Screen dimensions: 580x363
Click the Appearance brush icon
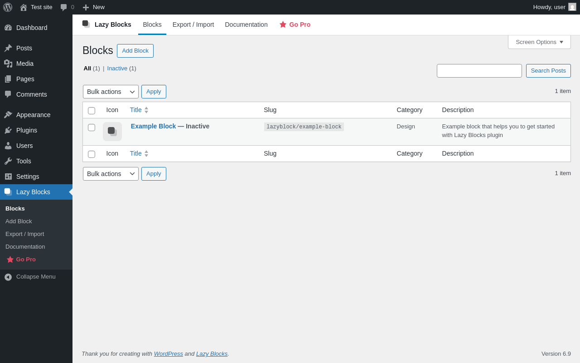click(x=8, y=115)
